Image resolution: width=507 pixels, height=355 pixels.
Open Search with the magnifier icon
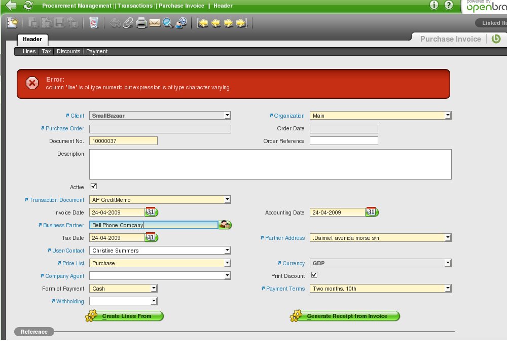(x=168, y=23)
